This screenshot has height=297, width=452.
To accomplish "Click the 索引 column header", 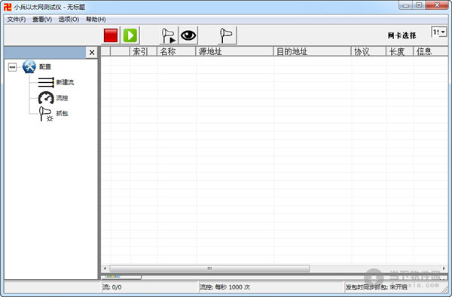I will tap(143, 51).
